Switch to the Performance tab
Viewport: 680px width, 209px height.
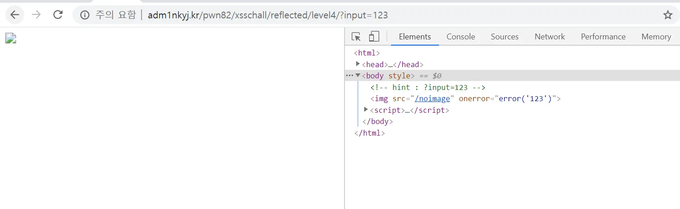tap(603, 37)
